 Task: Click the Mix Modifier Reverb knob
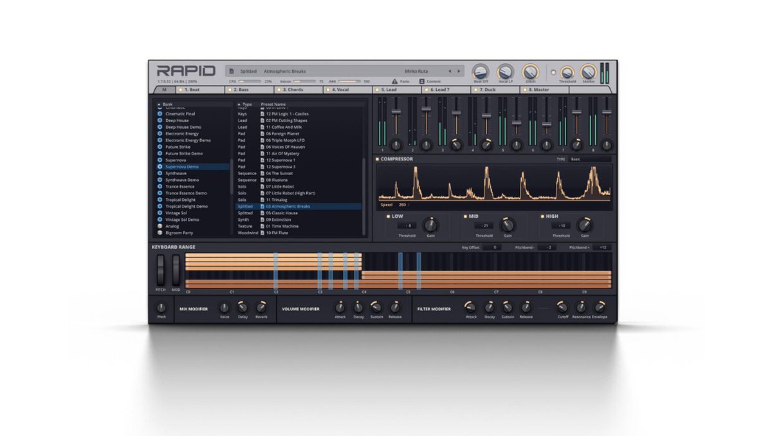tap(261, 307)
